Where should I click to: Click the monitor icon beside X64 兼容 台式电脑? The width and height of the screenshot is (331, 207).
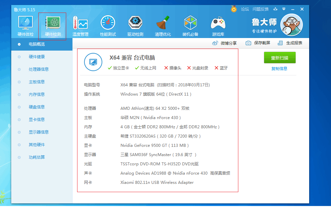tap(93, 62)
